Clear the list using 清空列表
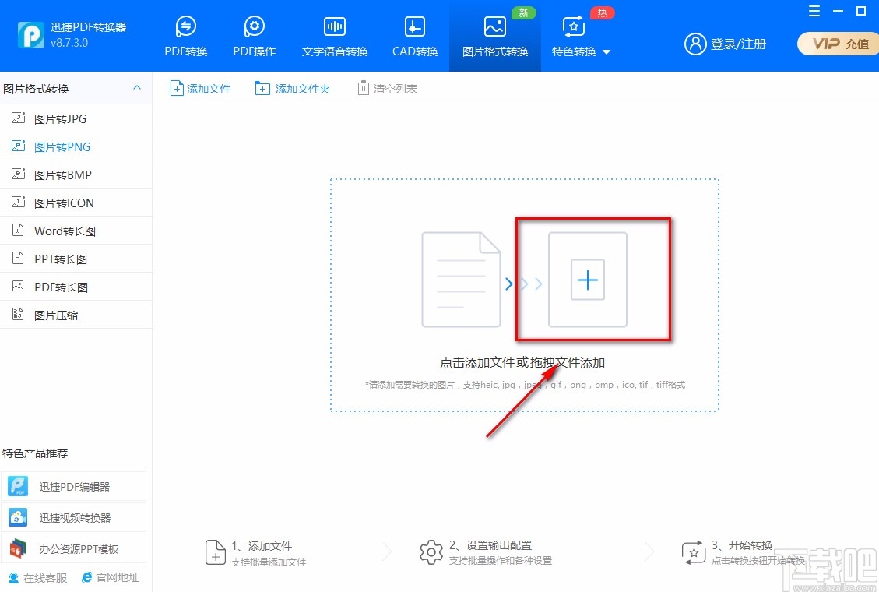 tap(387, 88)
